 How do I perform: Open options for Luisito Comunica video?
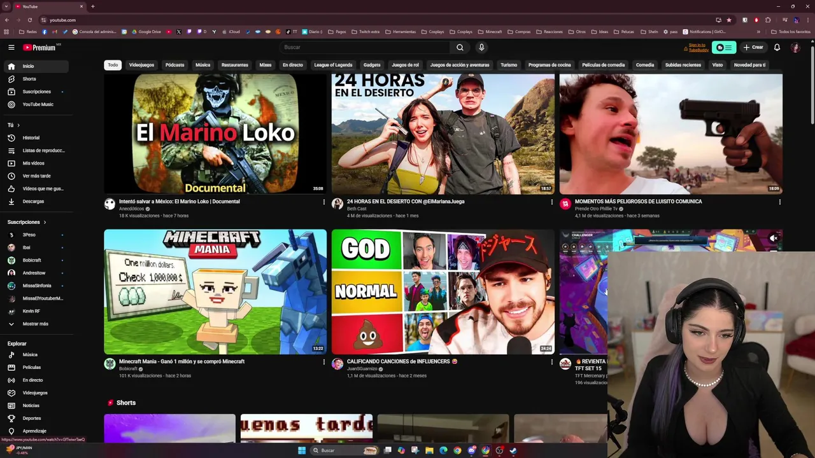(779, 202)
